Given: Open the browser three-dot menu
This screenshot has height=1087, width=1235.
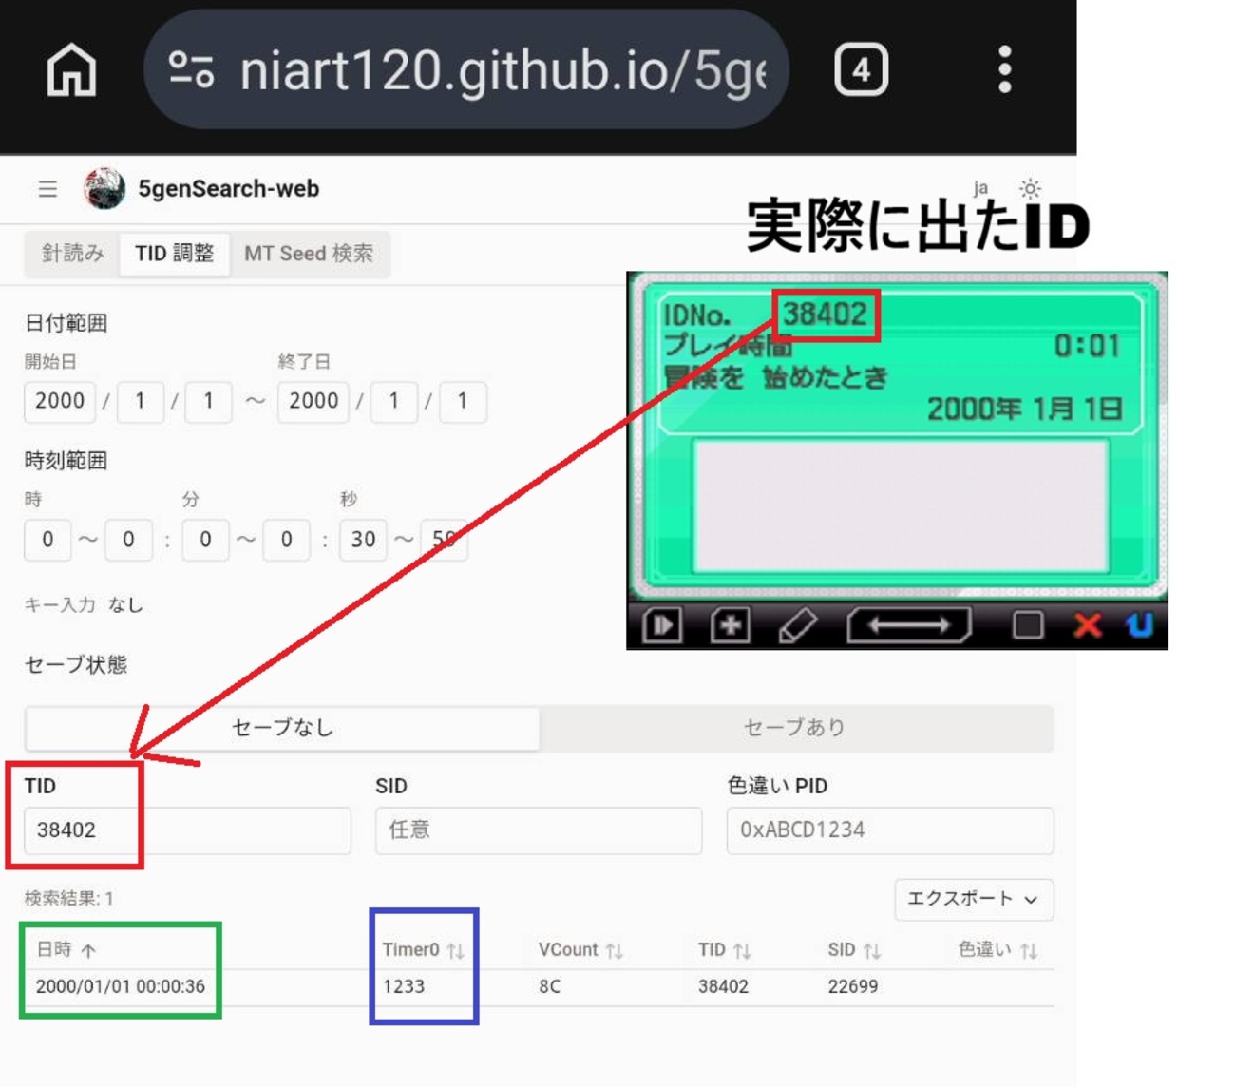Looking at the screenshot, I should [1004, 69].
